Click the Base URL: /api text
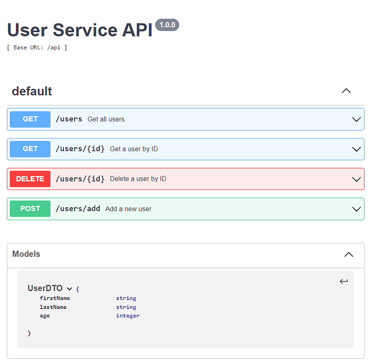Screen dimensions: 373x364 (37, 48)
